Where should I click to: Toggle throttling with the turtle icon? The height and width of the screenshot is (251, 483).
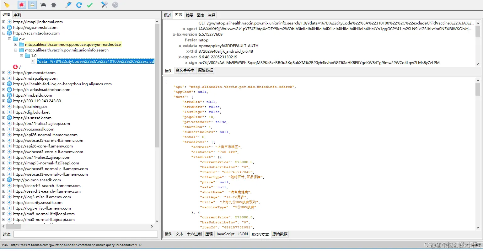click(43, 5)
